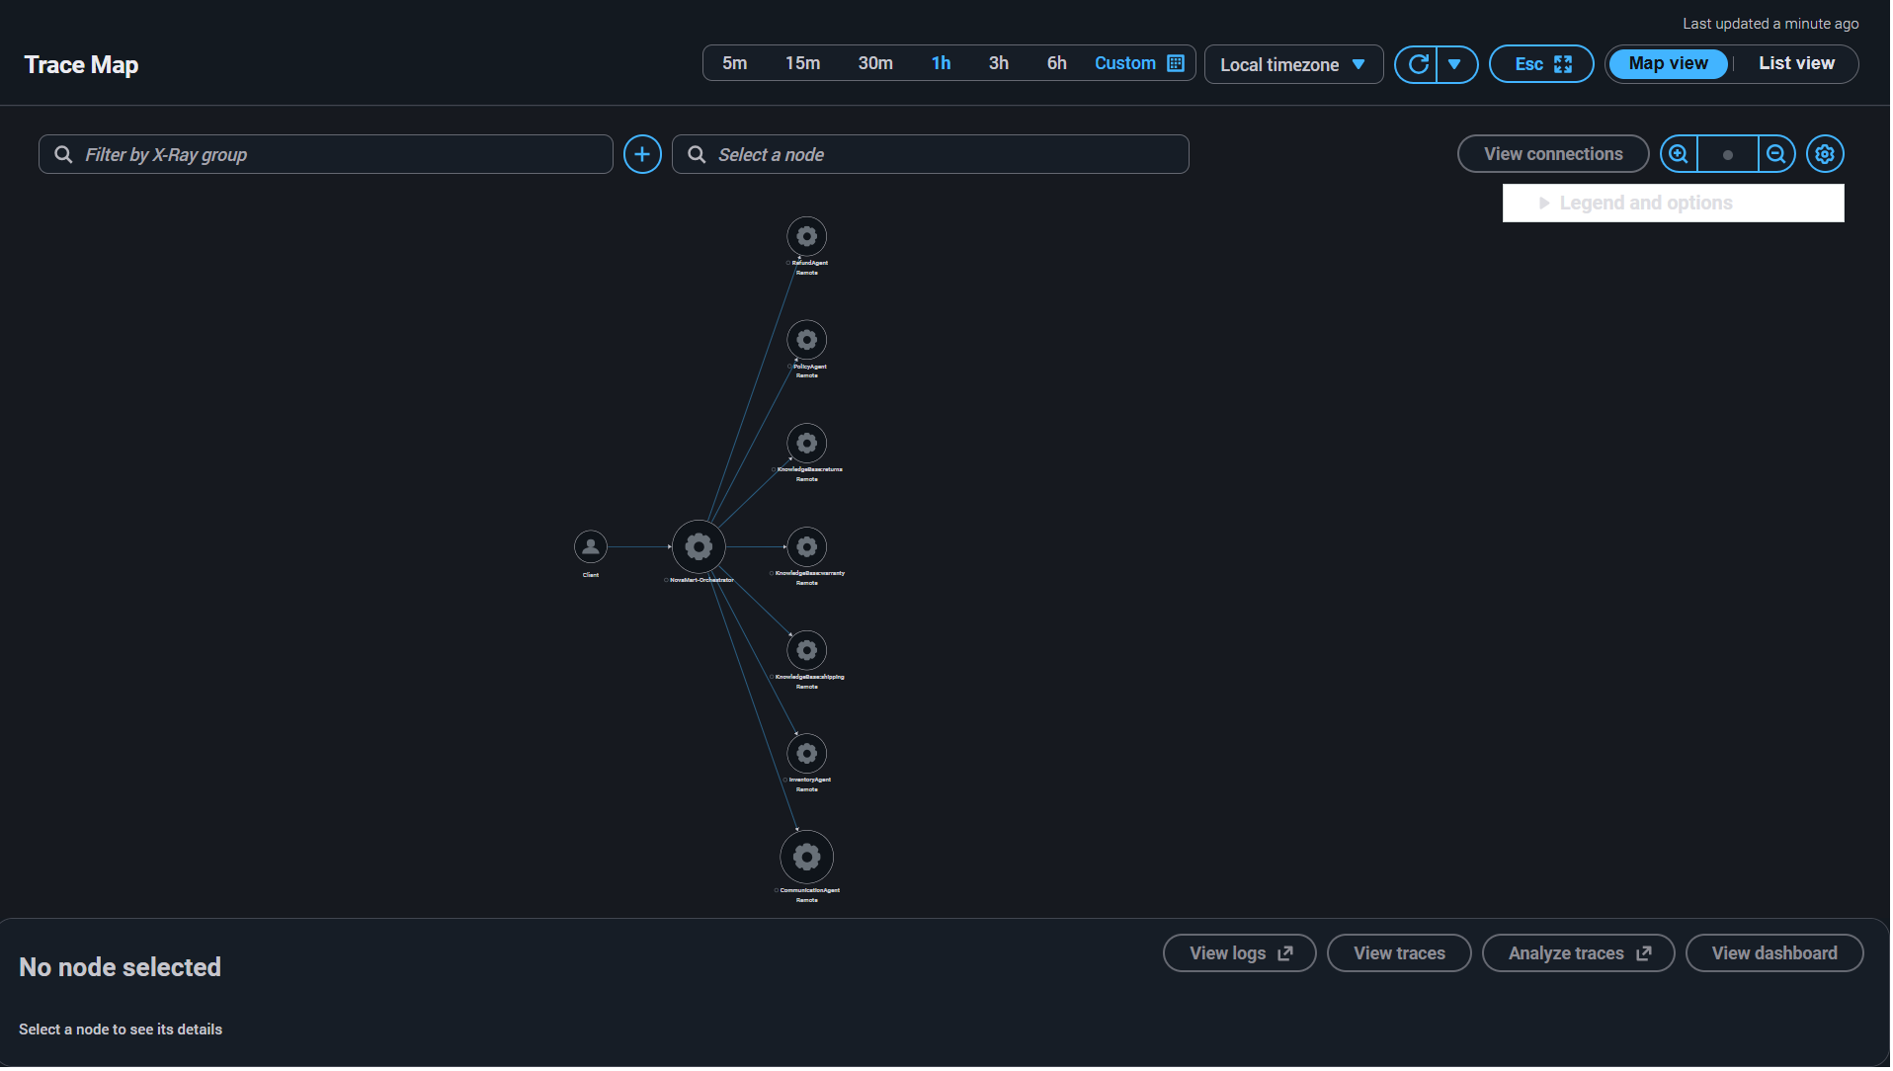
Task: Refresh the trace map data
Action: tap(1418, 64)
